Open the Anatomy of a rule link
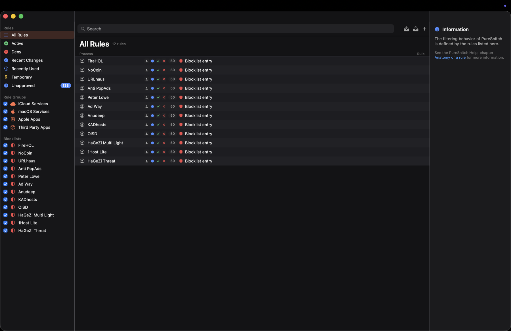The height and width of the screenshot is (331, 511). 450,57
